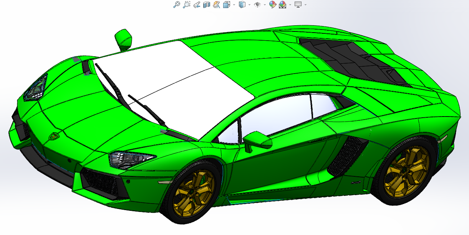469x235 pixels.
Task: Click the Apply Scene icon
Action: point(283,5)
